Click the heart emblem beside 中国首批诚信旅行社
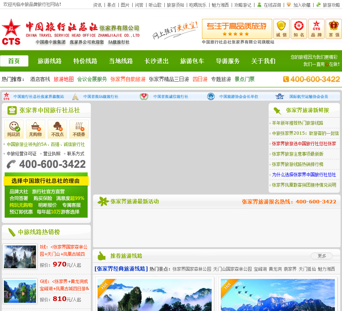 (x=144, y=97)
